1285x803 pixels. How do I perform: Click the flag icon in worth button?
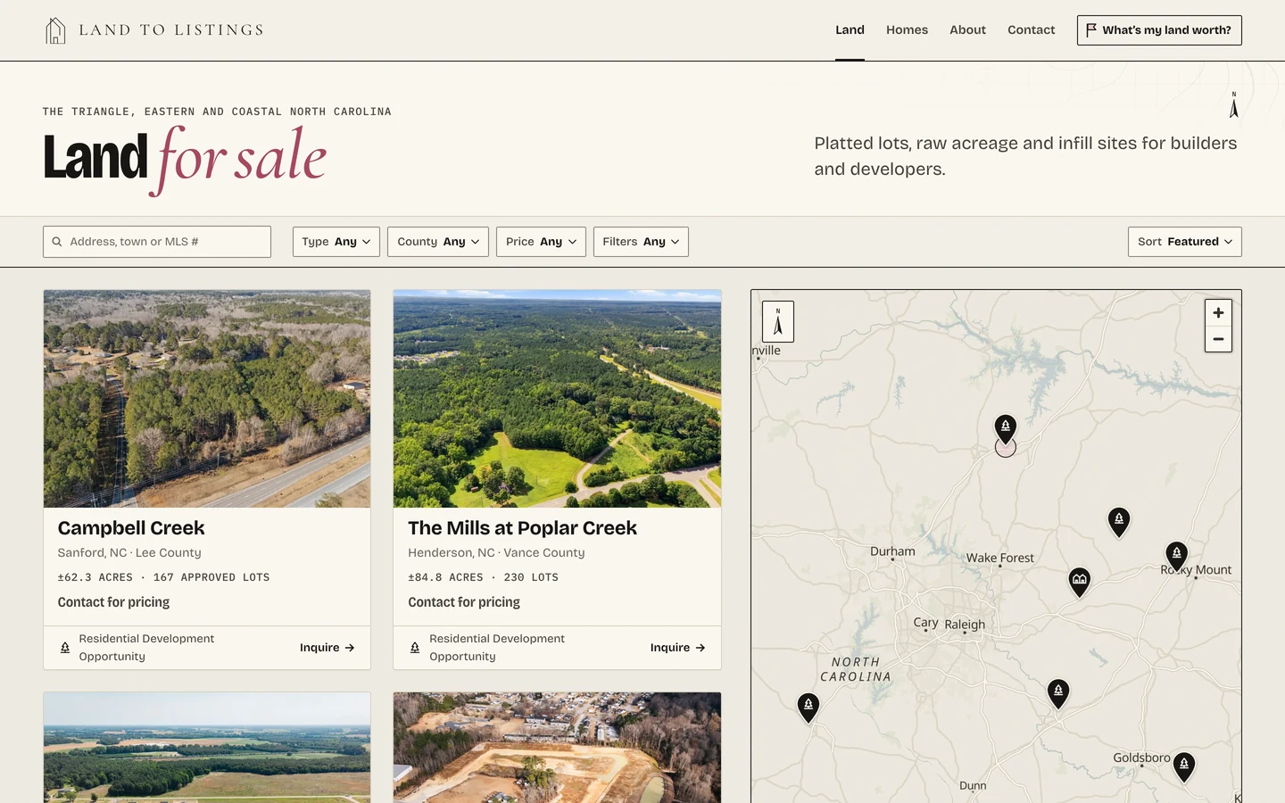1091,30
